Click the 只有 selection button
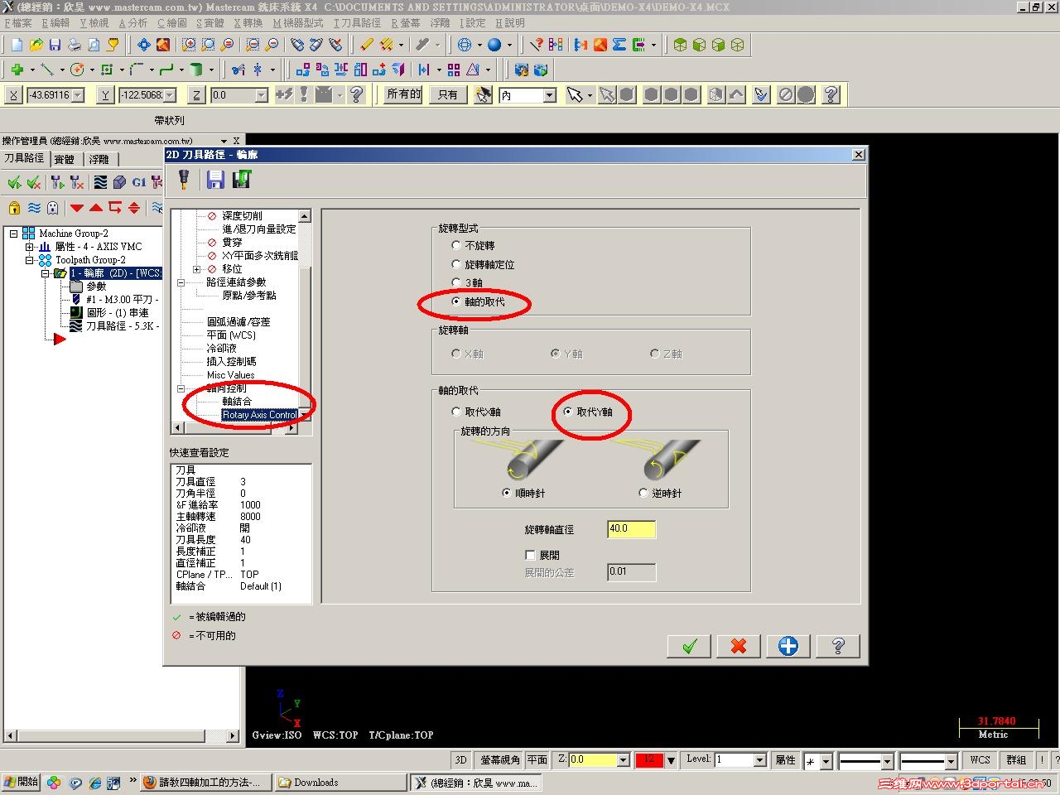 pos(448,94)
